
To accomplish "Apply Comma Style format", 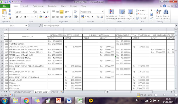I will click(x=92, y=17).
